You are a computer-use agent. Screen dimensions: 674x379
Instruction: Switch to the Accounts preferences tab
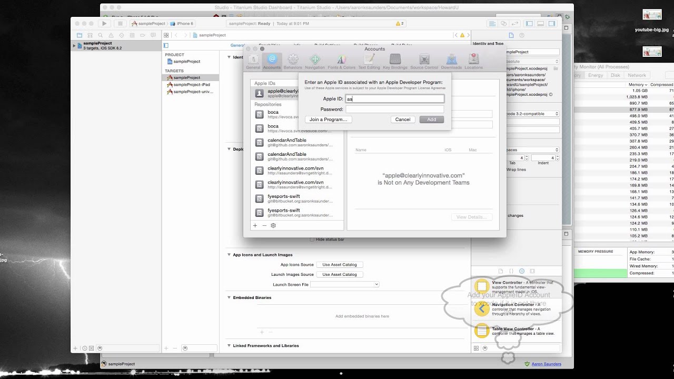click(272, 62)
